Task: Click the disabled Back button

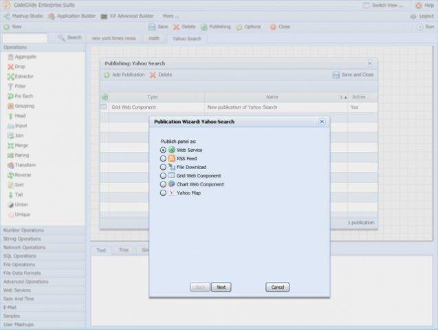Action: tap(200, 287)
